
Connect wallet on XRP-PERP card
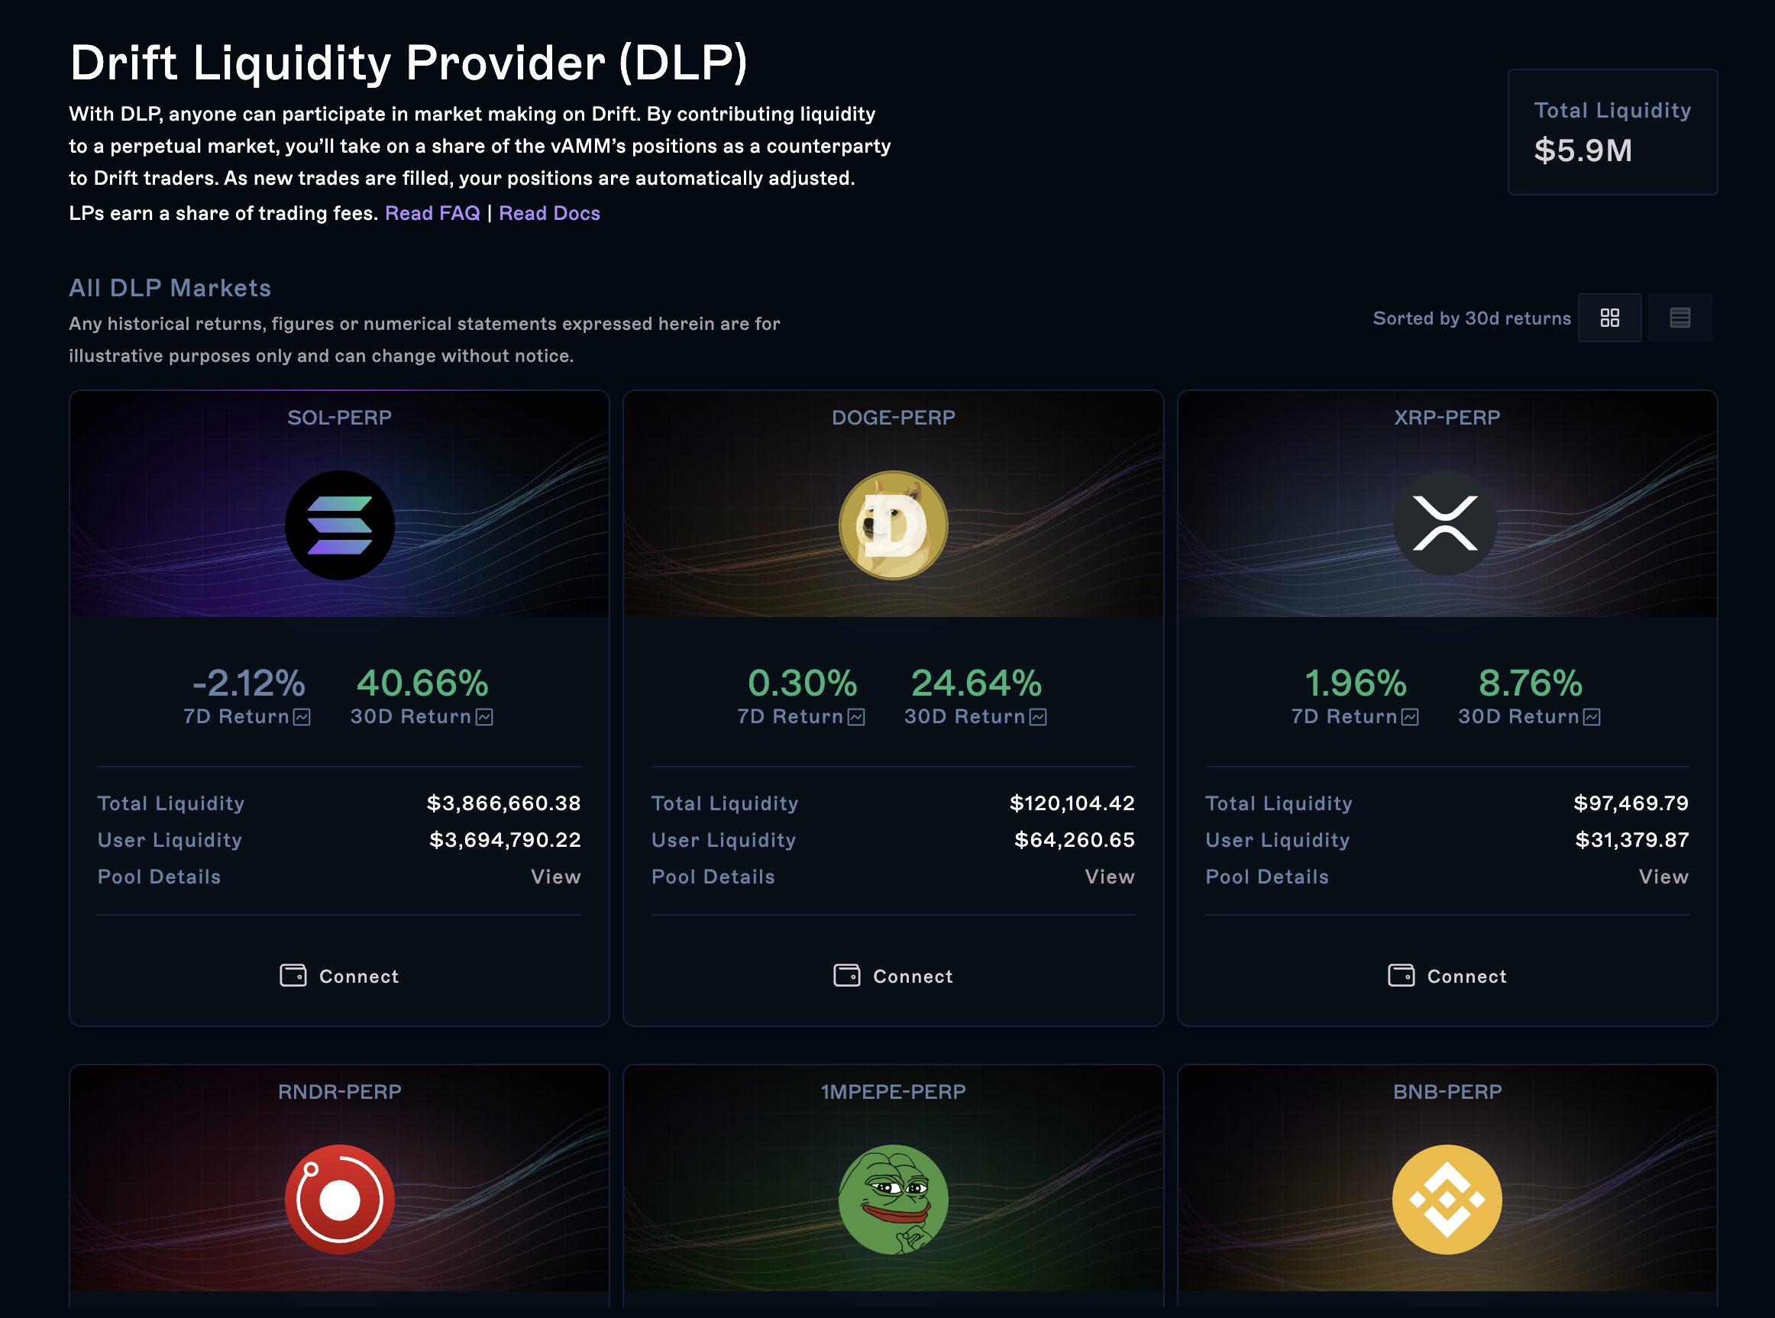pyautogui.click(x=1447, y=976)
